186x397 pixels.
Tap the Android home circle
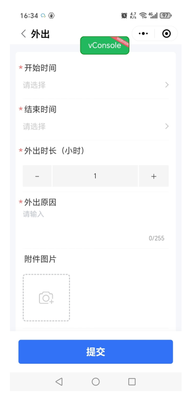[96, 382]
